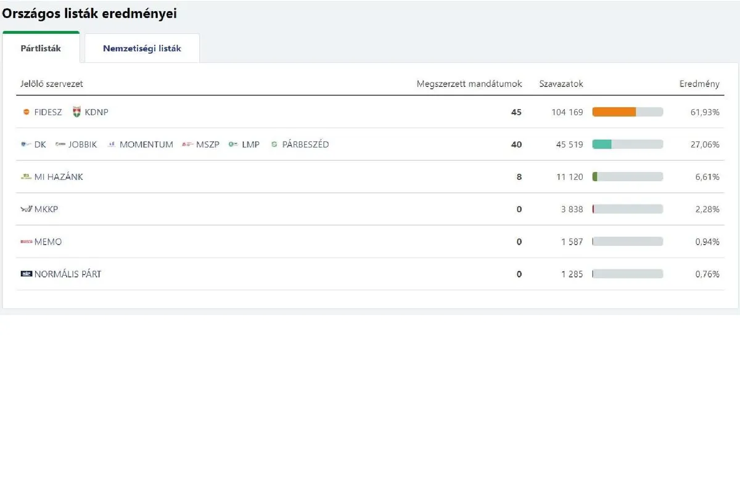Click the NORMÁLIS PÁRT logo icon
The height and width of the screenshot is (490, 740).
tap(26, 274)
